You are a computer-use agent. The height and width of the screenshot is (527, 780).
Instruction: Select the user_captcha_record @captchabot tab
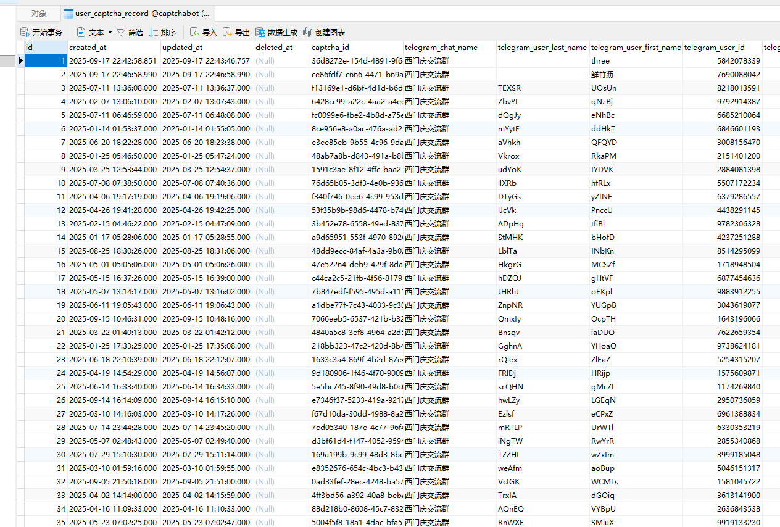[139, 13]
